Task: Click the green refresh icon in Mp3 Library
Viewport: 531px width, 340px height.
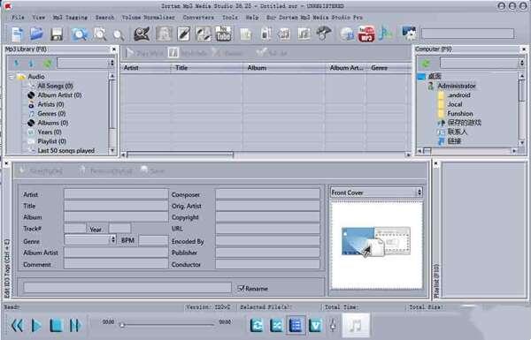Action: 48,64
